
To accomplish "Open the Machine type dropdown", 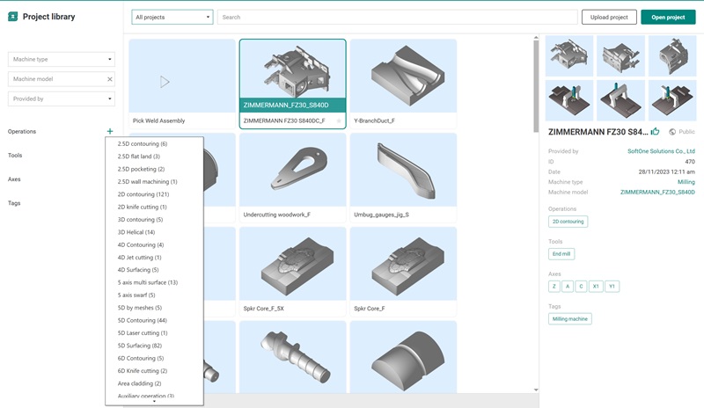I will tap(62, 59).
